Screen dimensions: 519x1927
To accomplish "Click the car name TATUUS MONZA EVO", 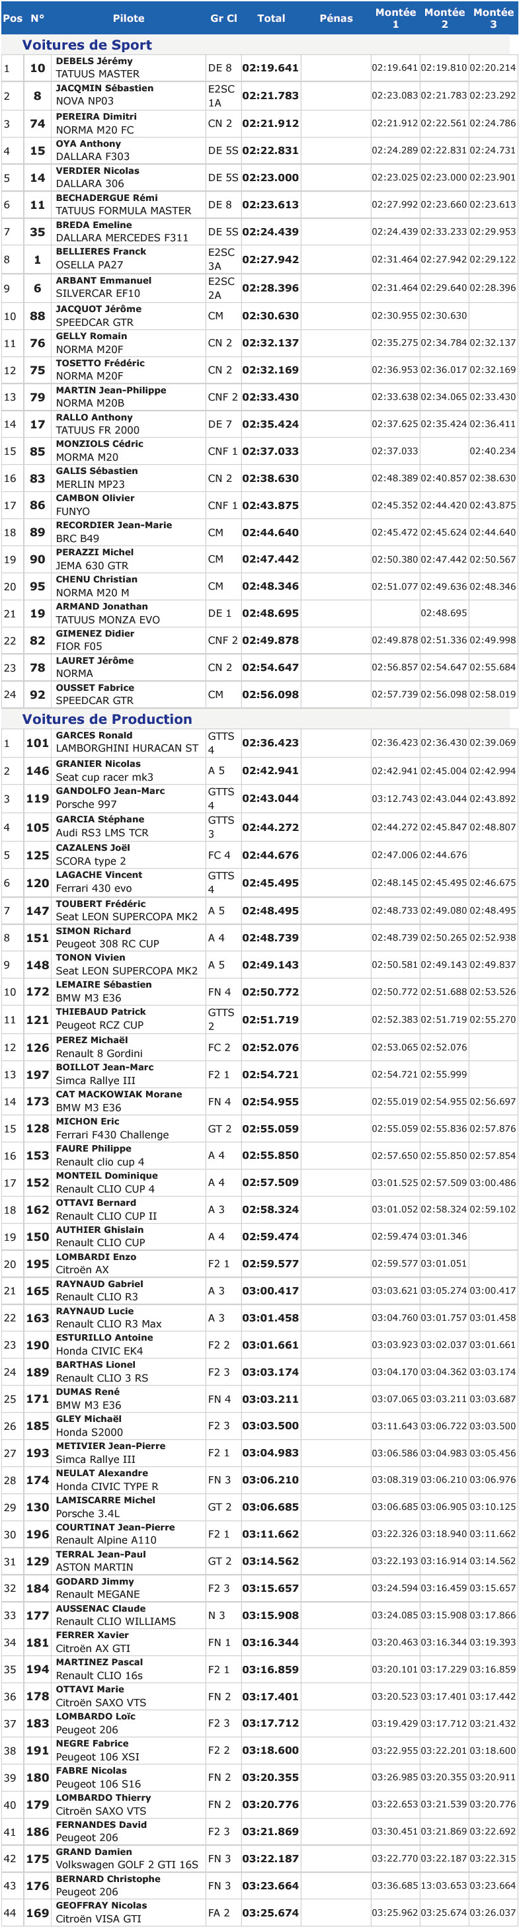I will pyautogui.click(x=108, y=619).
